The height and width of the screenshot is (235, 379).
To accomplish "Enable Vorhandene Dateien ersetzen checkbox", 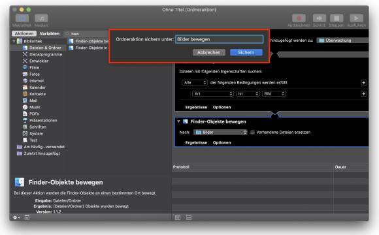I will pyautogui.click(x=253, y=132).
